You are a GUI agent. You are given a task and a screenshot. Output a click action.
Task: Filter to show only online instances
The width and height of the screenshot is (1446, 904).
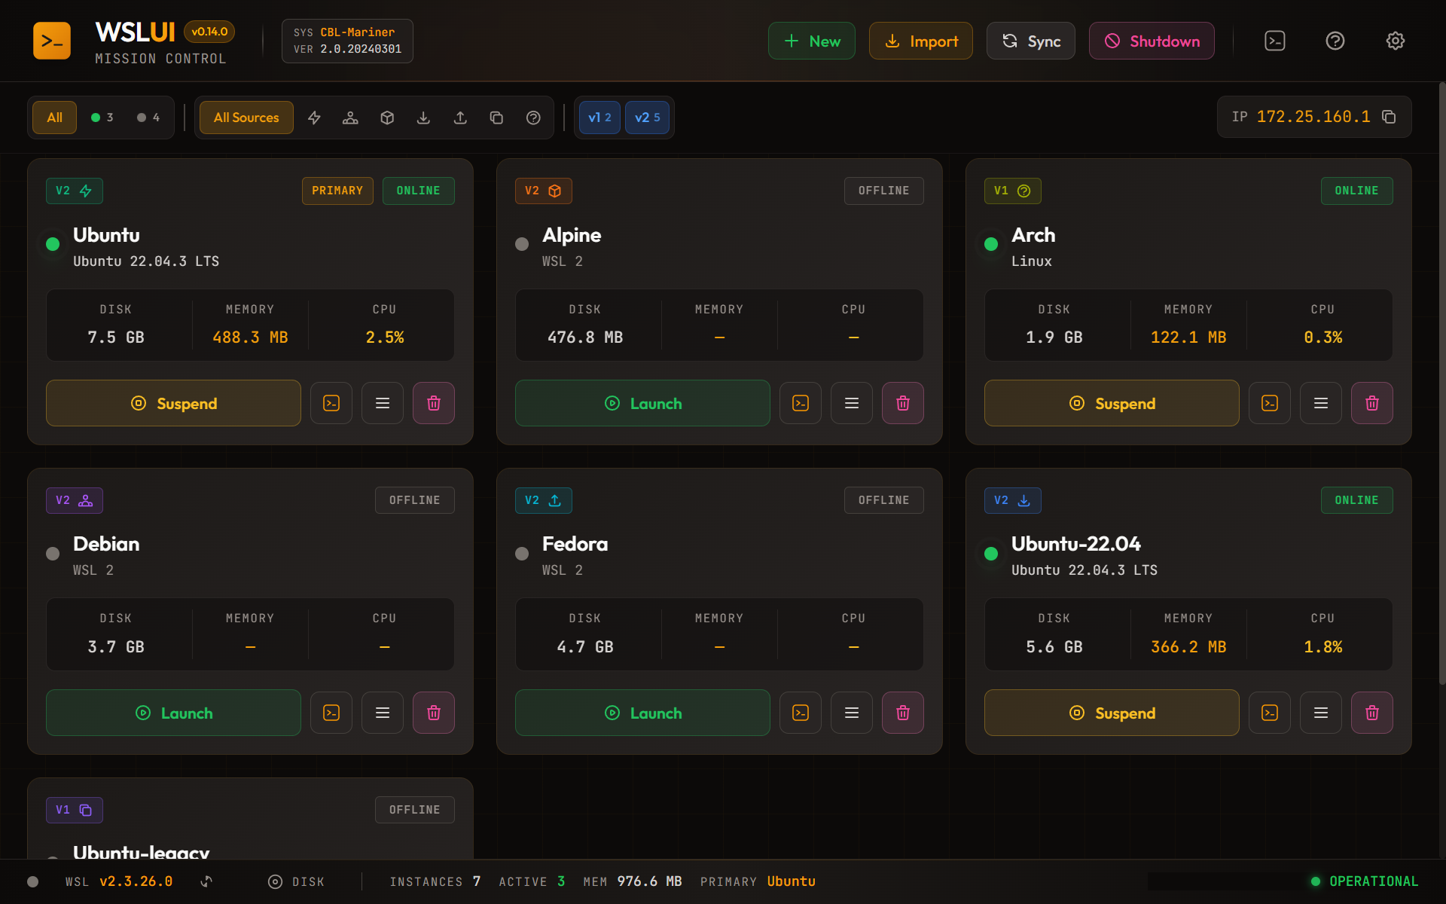click(x=101, y=118)
